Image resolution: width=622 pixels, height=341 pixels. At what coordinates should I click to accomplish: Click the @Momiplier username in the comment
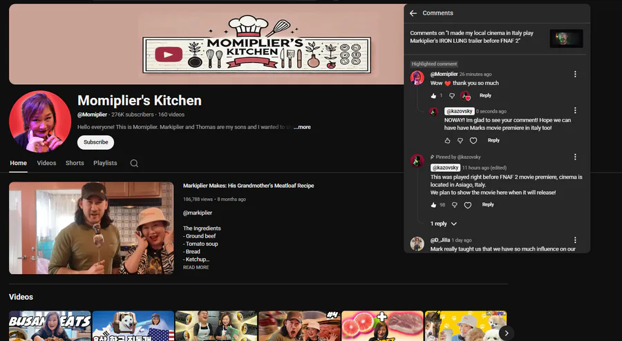[444, 75]
